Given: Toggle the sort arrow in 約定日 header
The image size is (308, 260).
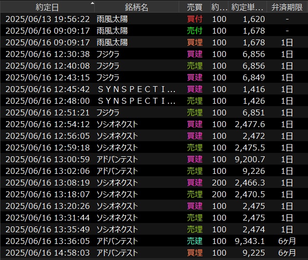Looking at the screenshot, I should 92,3.
